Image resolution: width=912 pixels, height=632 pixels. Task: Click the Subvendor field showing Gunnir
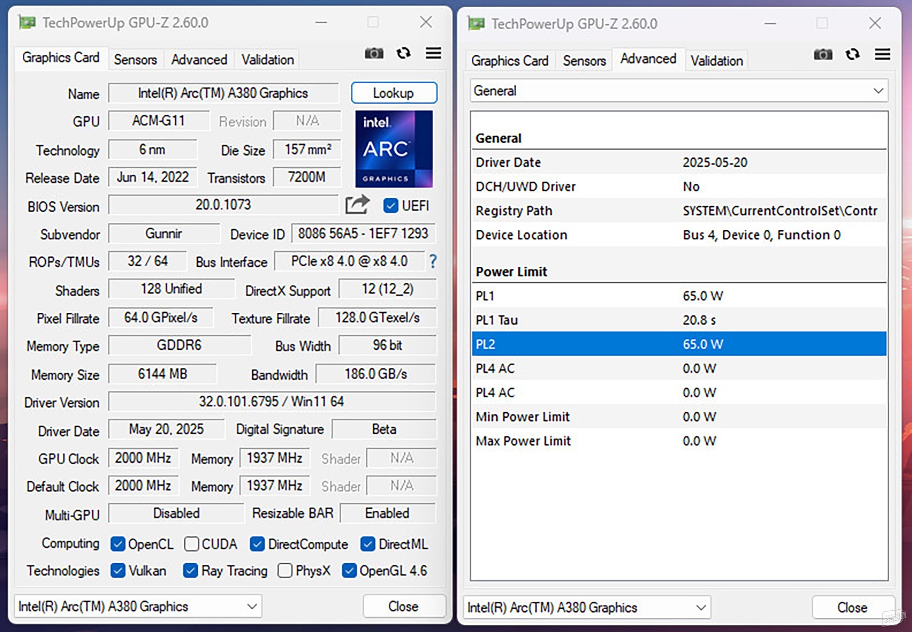pos(164,233)
